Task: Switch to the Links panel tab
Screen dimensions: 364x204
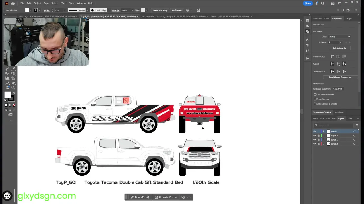Action: pyautogui.click(x=350, y=118)
